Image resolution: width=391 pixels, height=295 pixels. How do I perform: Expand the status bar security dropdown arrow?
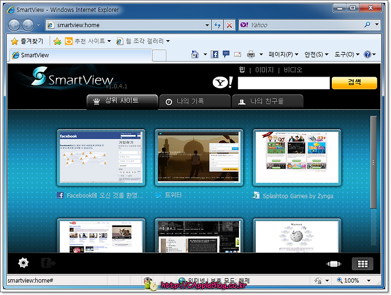(x=327, y=281)
